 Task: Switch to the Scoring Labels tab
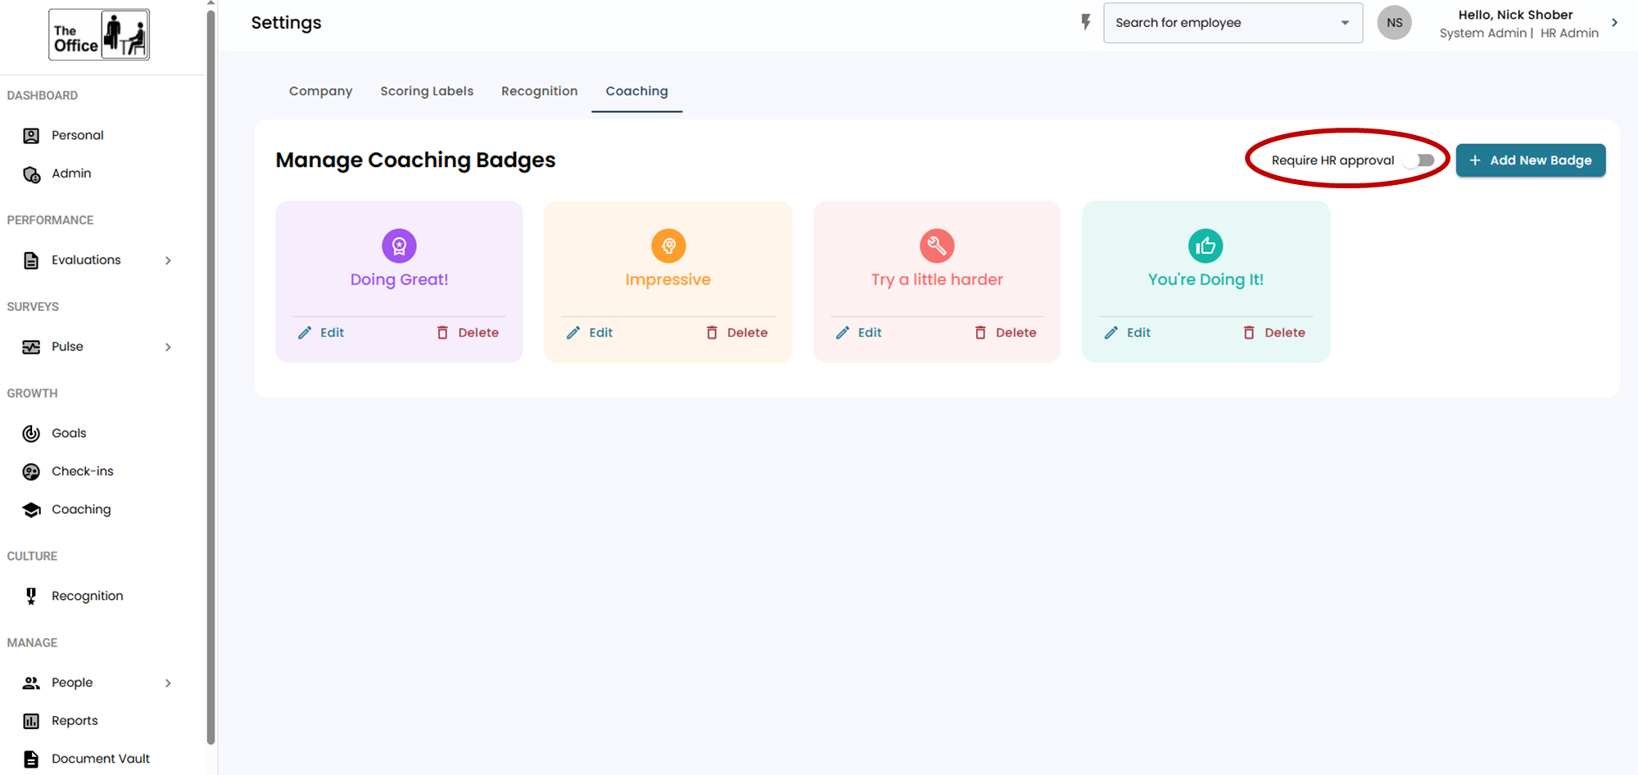pyautogui.click(x=427, y=91)
